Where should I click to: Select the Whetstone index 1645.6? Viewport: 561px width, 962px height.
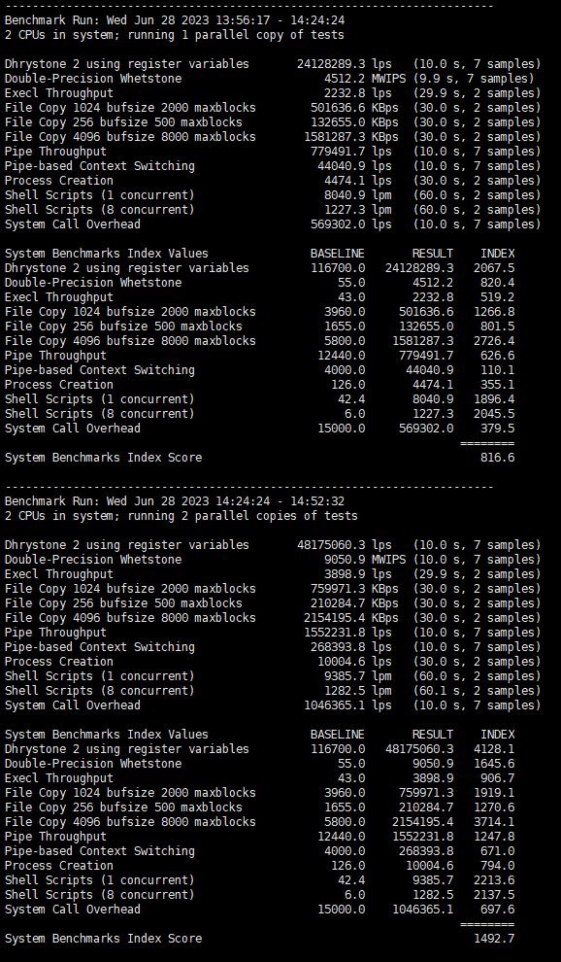pyautogui.click(x=494, y=764)
